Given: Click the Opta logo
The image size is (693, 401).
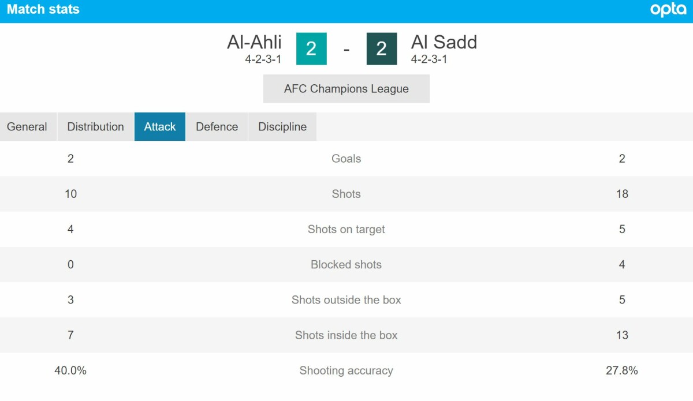Looking at the screenshot, I should pyautogui.click(x=668, y=10).
